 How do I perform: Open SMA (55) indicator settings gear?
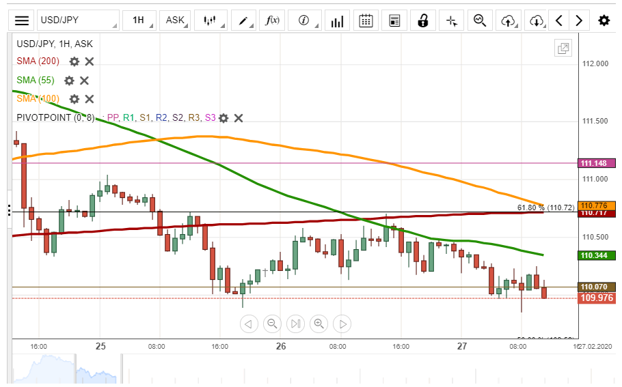[x=69, y=81]
